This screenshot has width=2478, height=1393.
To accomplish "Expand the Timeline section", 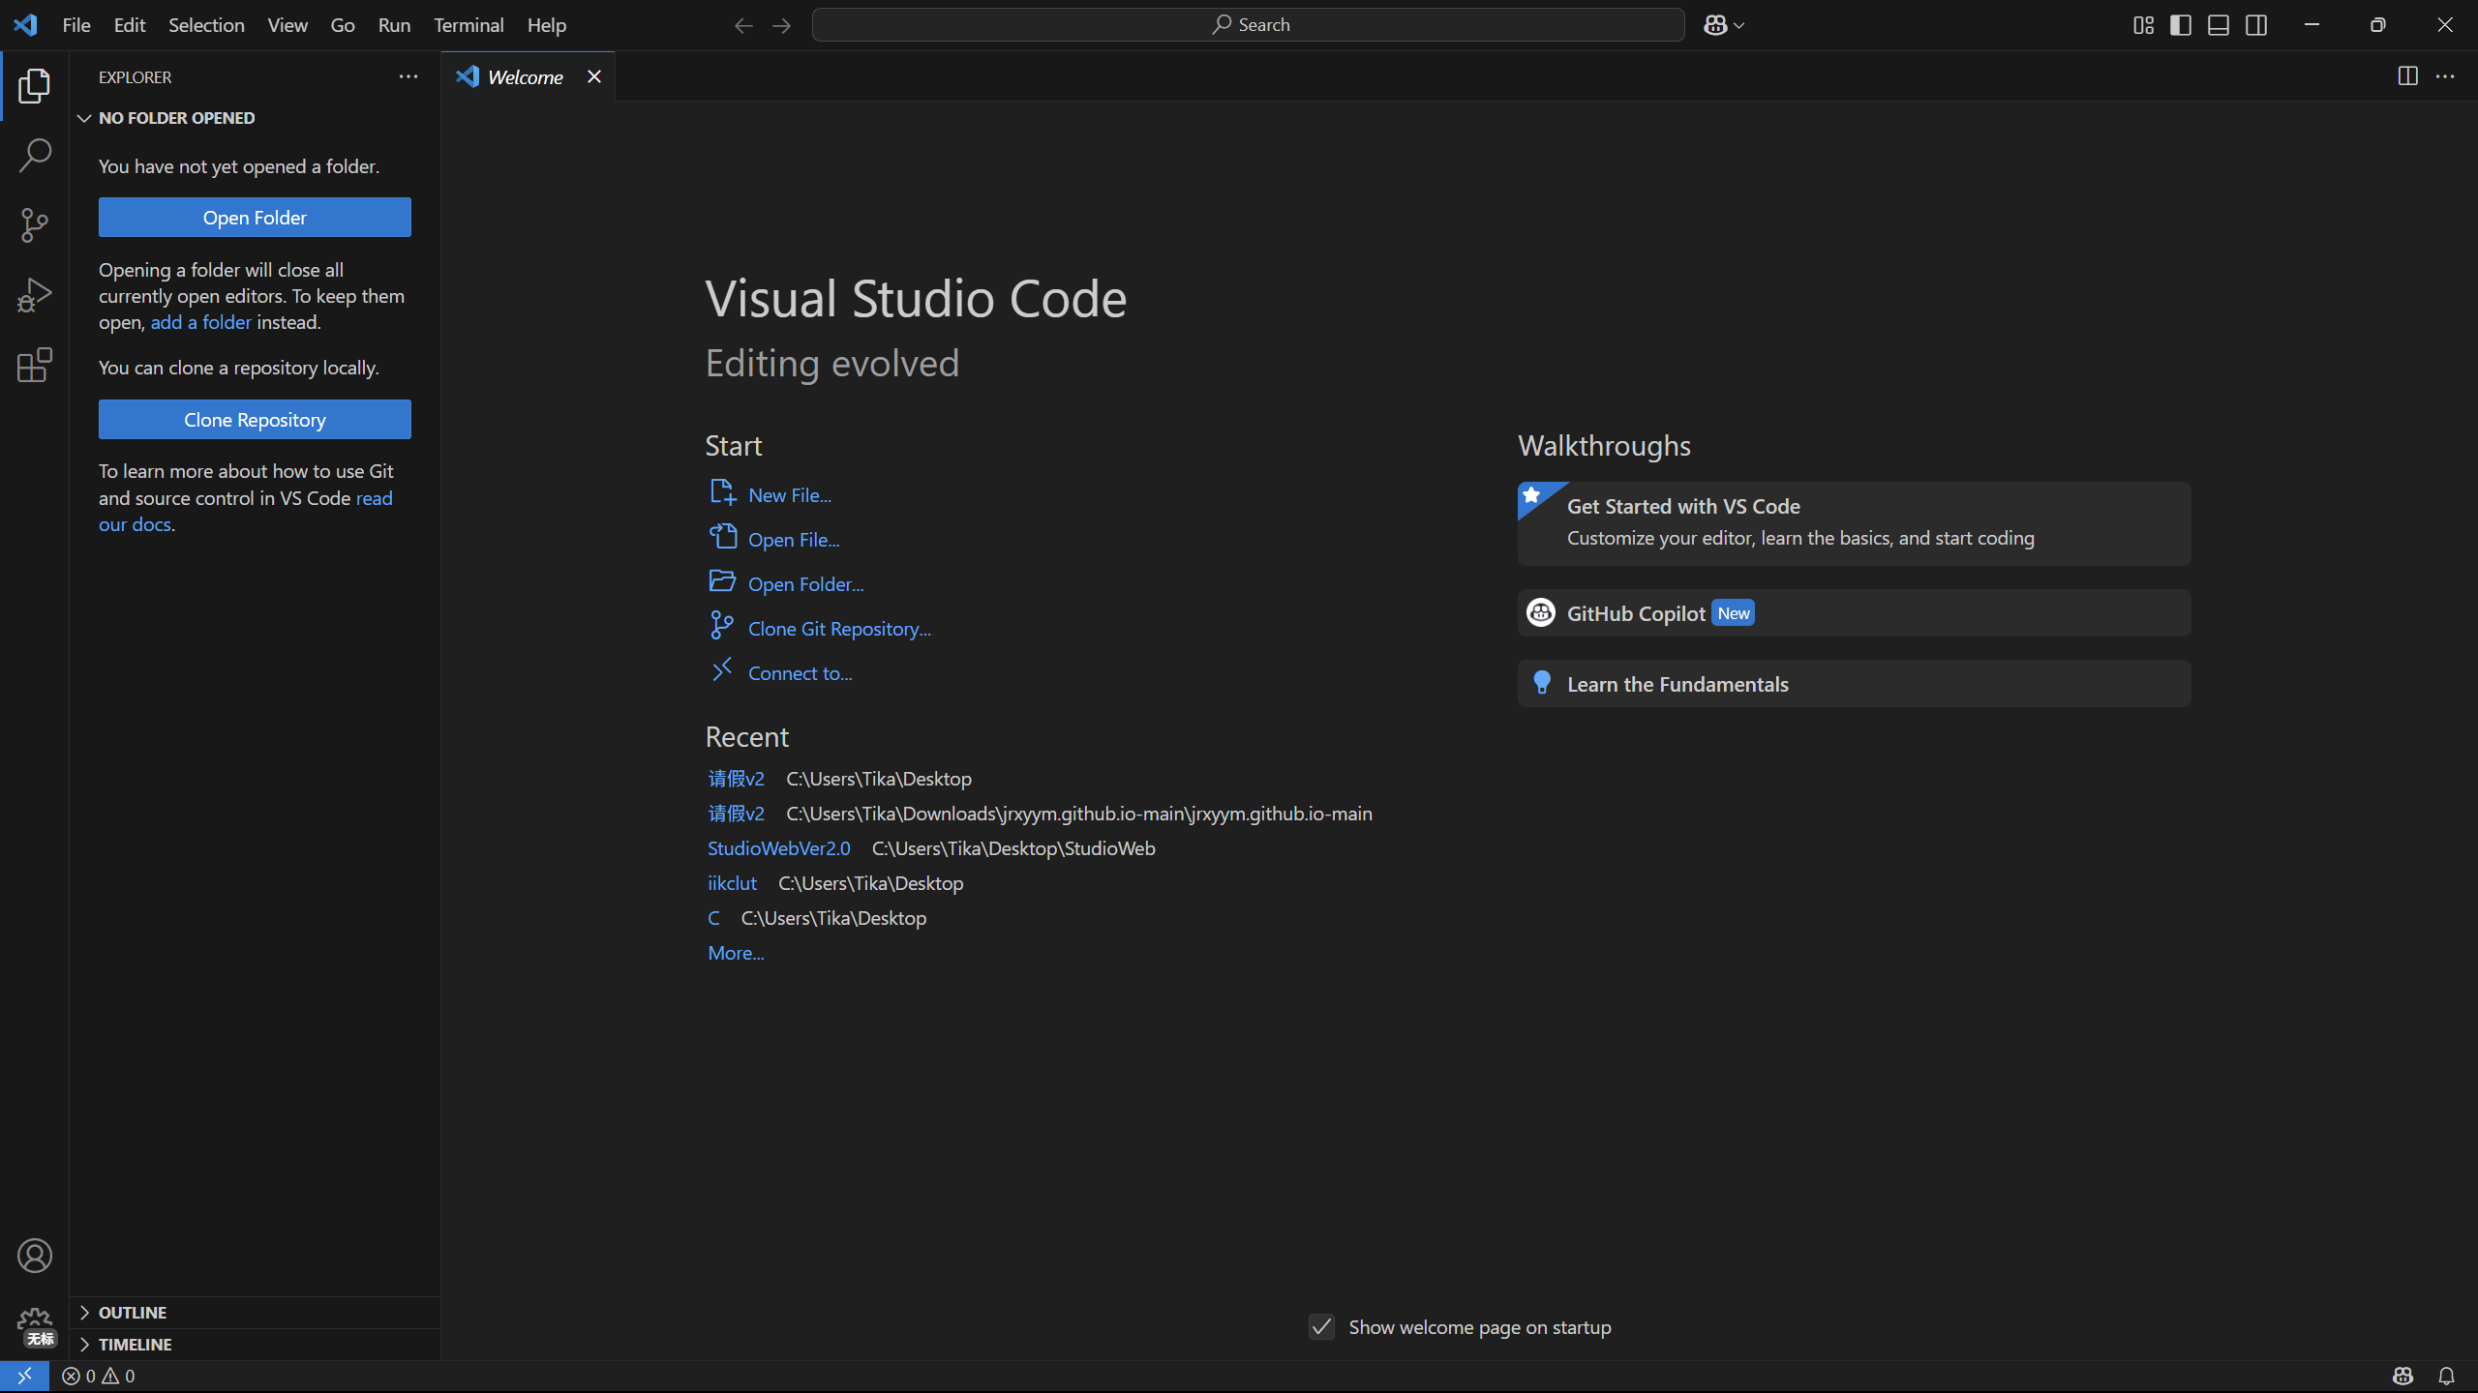I will (x=136, y=1345).
